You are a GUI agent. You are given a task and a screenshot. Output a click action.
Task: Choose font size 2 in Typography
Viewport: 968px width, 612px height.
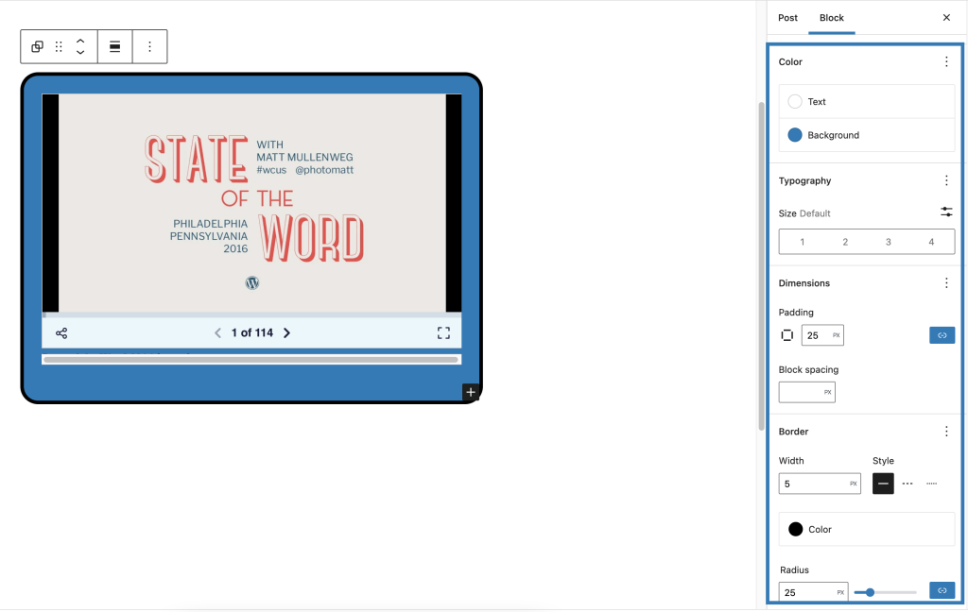coord(845,242)
